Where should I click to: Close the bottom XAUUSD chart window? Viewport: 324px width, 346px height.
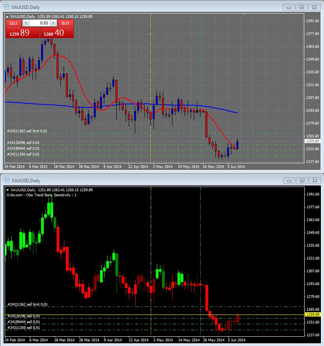pyautogui.click(x=315, y=180)
